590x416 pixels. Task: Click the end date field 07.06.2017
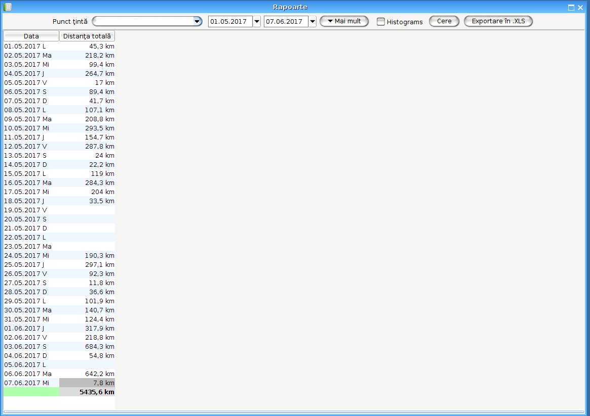[286, 21]
